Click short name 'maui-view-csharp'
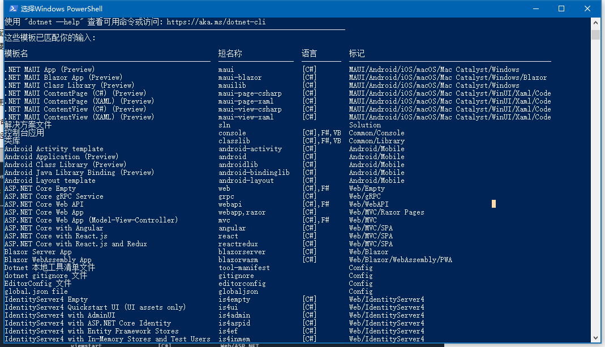The height and width of the screenshot is (347, 605). pyautogui.click(x=250, y=109)
